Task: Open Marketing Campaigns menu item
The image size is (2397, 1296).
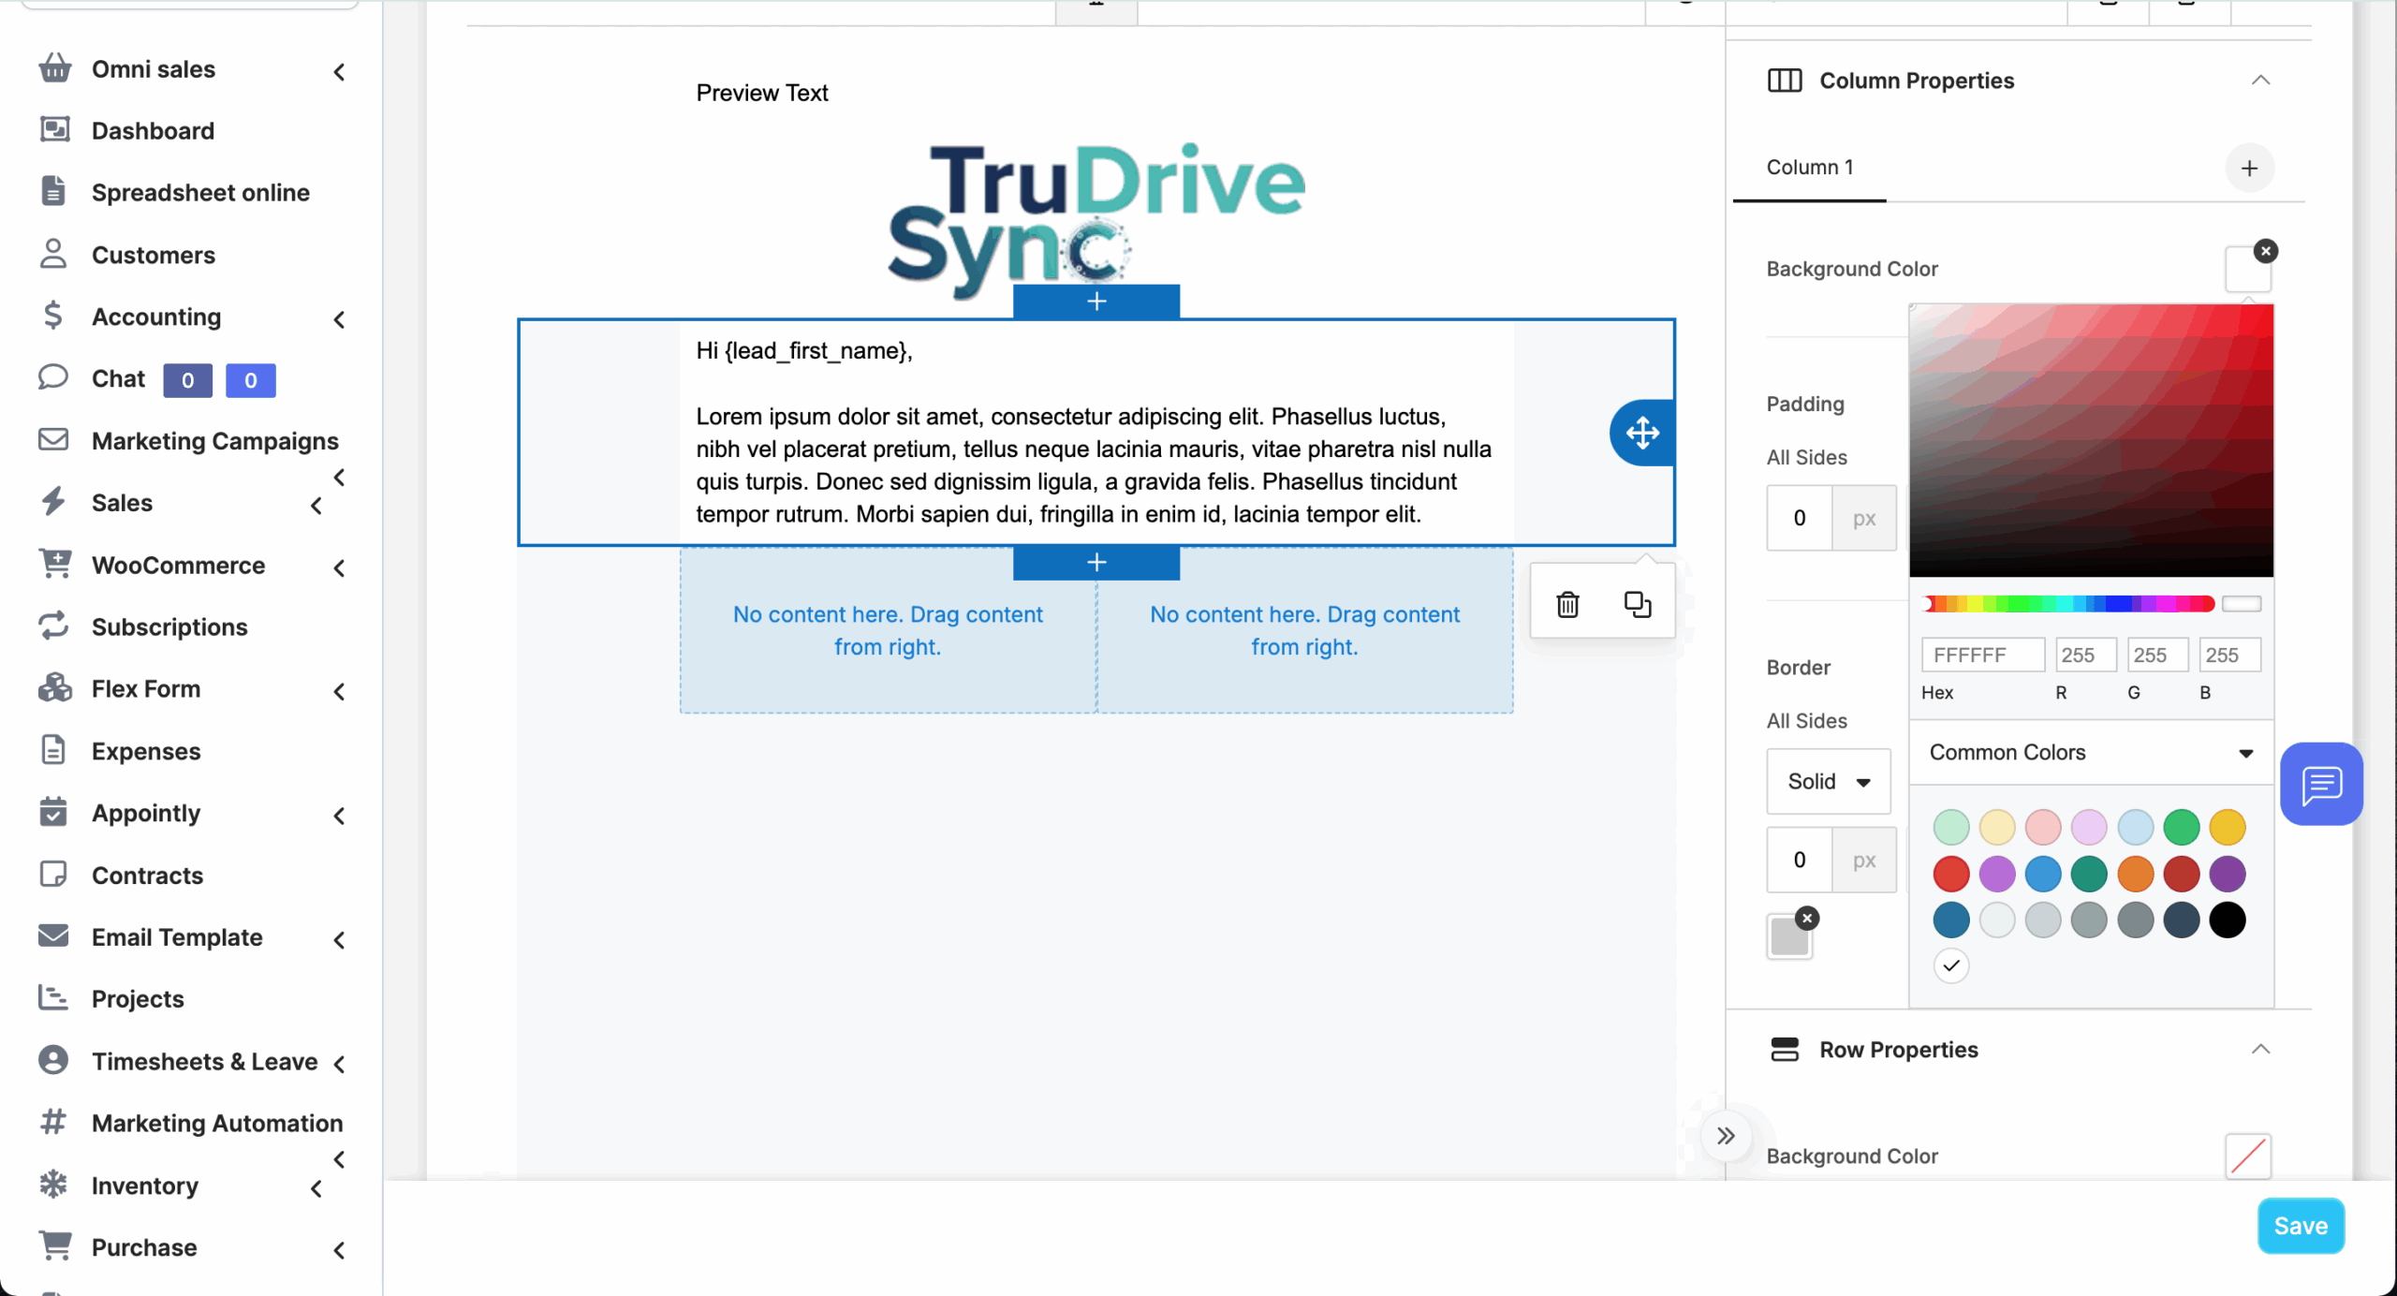Action: coord(214,441)
